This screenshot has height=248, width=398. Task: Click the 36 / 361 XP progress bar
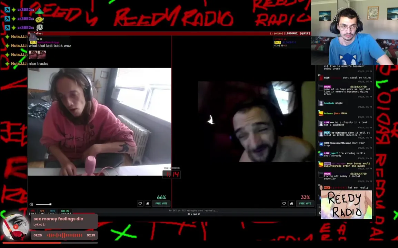194,214
